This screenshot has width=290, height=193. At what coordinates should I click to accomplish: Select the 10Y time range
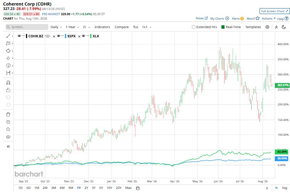coord(110,188)
